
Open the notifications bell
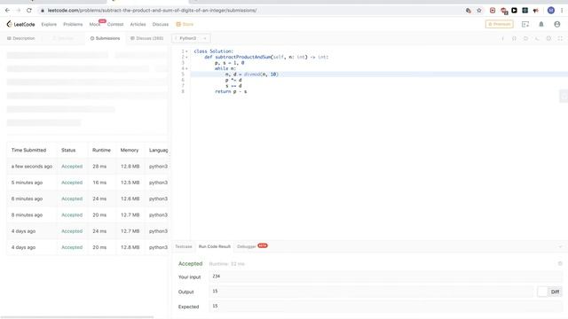tap(541, 24)
